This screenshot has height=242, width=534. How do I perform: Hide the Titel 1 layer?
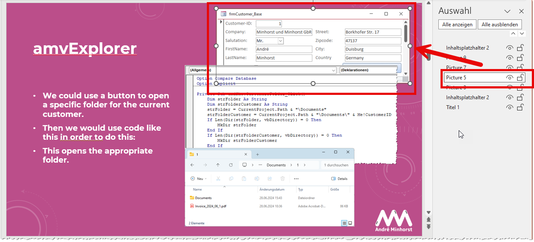[x=510, y=107]
